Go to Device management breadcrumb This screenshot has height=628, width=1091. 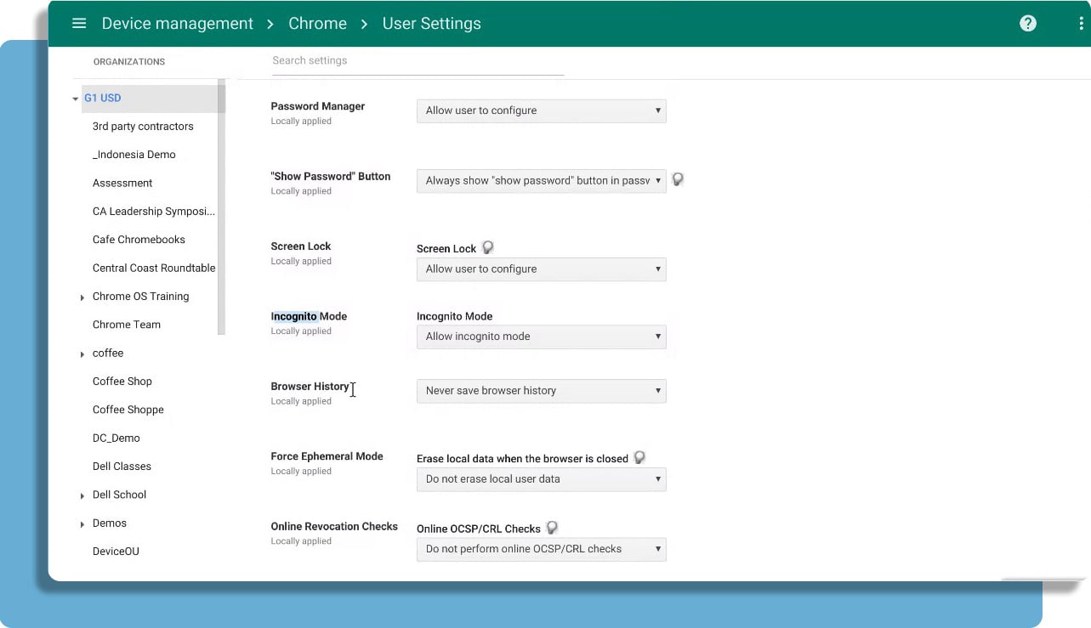(x=177, y=24)
